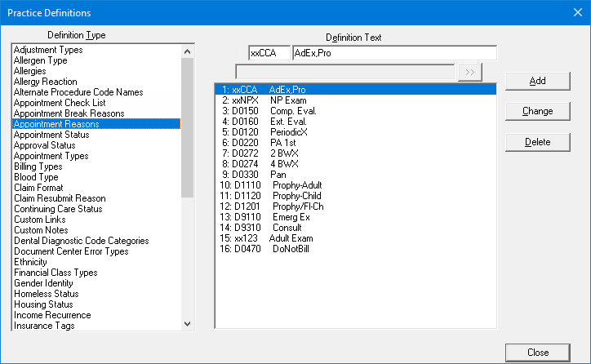Select row 10: D1110 Prophy-Adult
Viewport: 591px width, 364px height.
356,185
